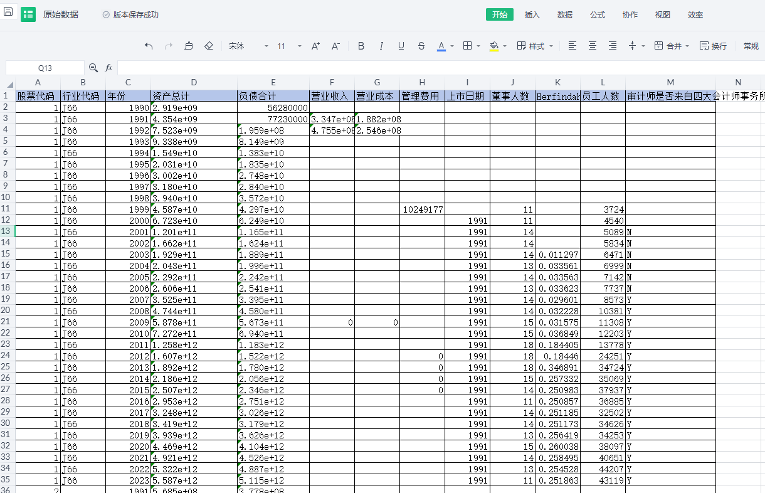Click the select-all corner triangle
The width and height of the screenshot is (765, 493).
pos(9,85)
